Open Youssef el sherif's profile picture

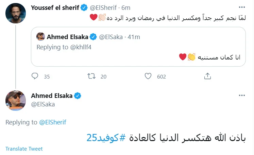pyautogui.click(x=16, y=13)
